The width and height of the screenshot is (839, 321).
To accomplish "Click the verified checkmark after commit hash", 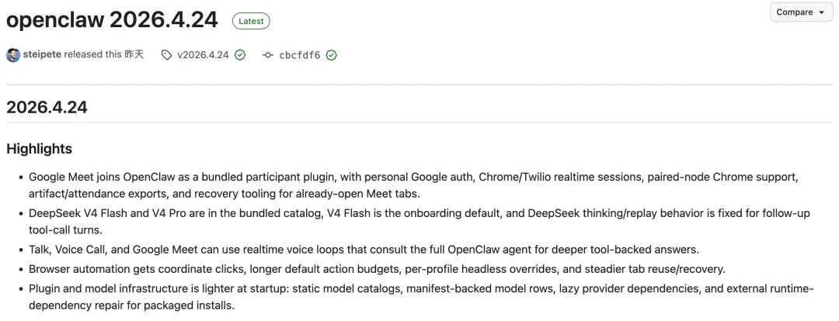I will (x=332, y=55).
